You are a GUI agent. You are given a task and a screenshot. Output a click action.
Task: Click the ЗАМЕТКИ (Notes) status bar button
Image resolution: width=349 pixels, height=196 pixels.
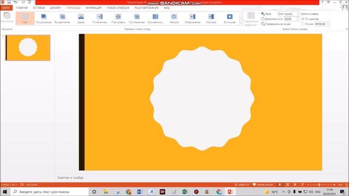(x=242, y=185)
